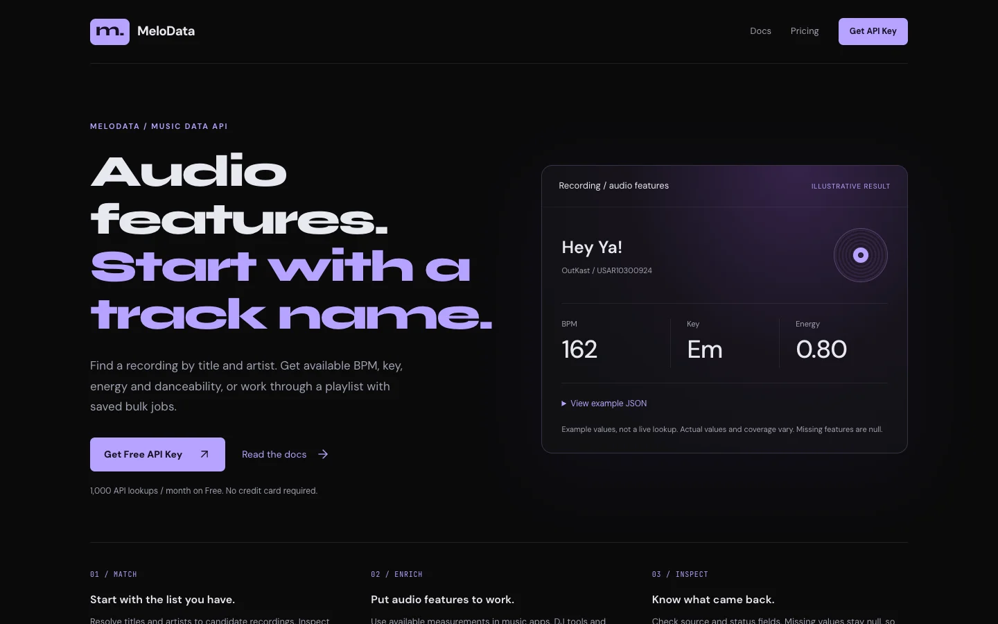The width and height of the screenshot is (998, 624).
Task: Click the vinyl record disc icon
Action: click(861, 255)
